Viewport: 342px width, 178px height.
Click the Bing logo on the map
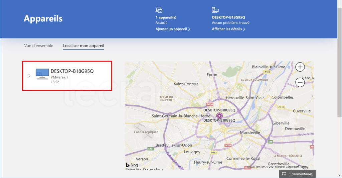132,165
